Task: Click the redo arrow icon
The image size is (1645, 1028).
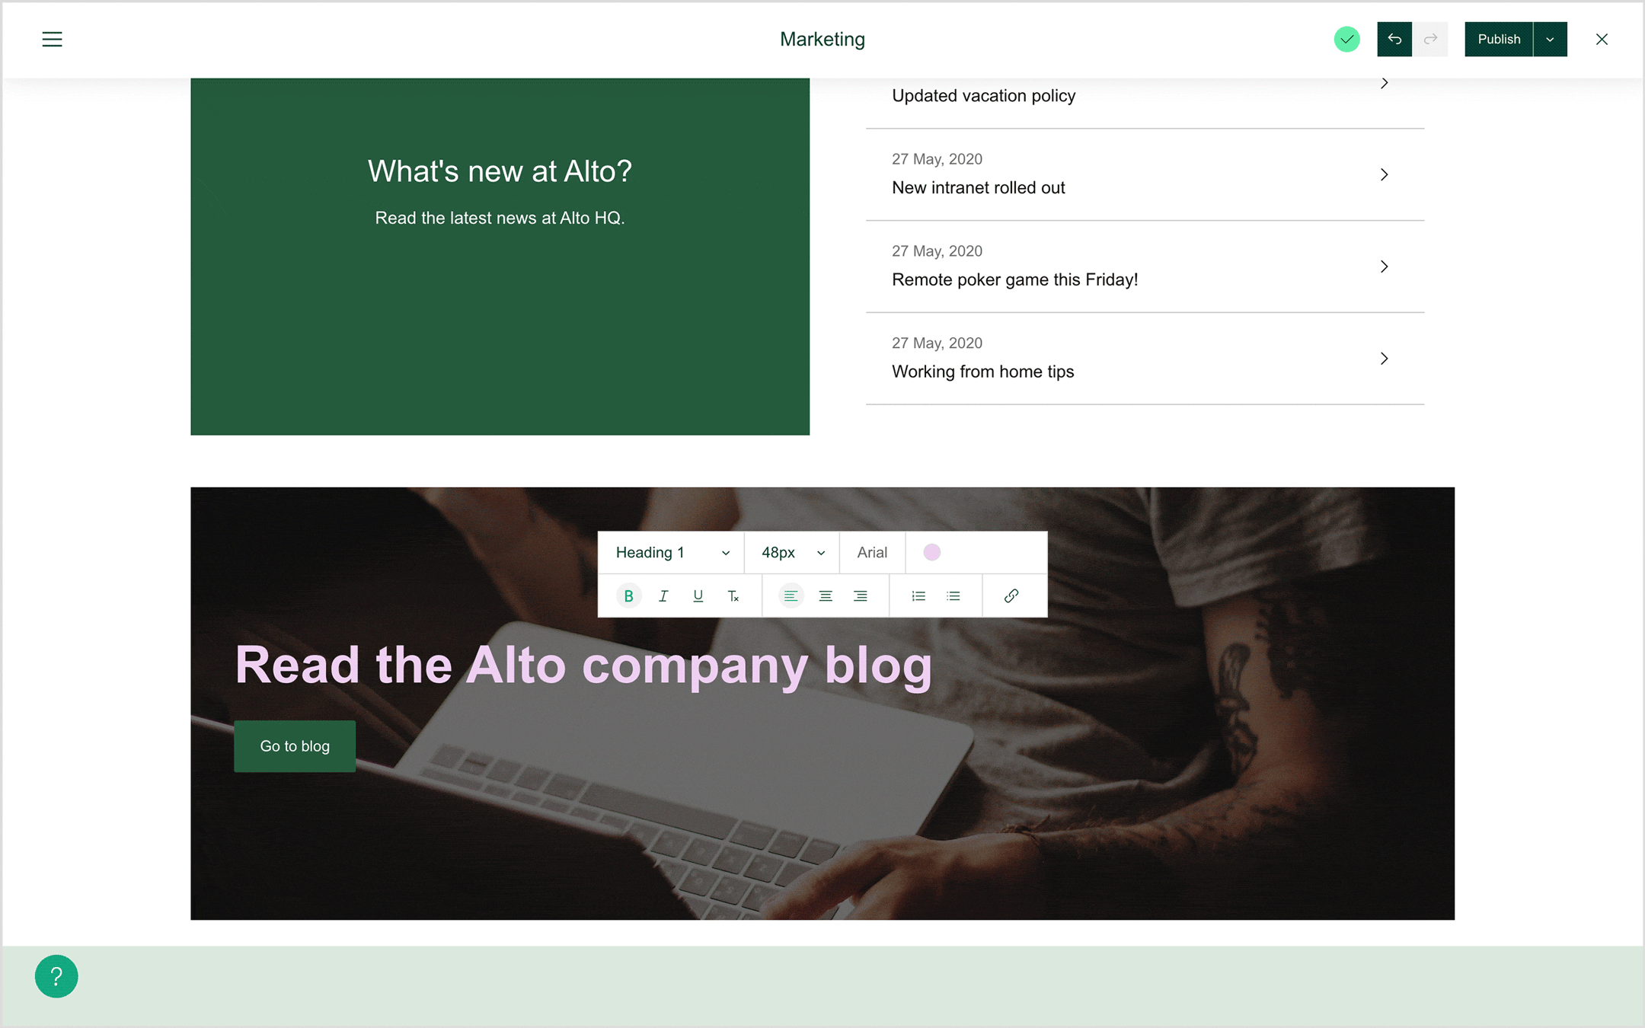Action: [1431, 39]
